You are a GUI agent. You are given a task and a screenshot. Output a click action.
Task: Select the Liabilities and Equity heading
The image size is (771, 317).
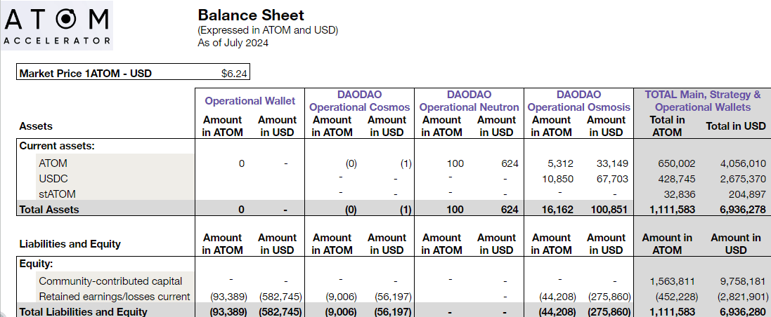tap(70, 244)
